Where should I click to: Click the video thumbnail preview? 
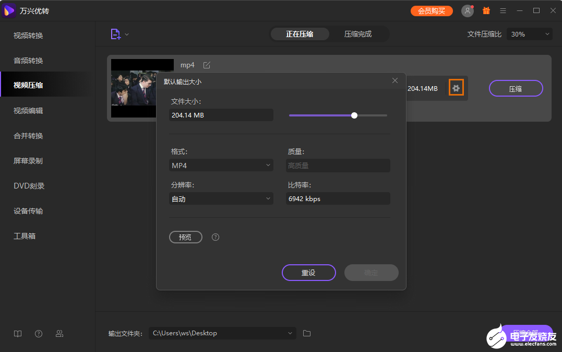134,88
